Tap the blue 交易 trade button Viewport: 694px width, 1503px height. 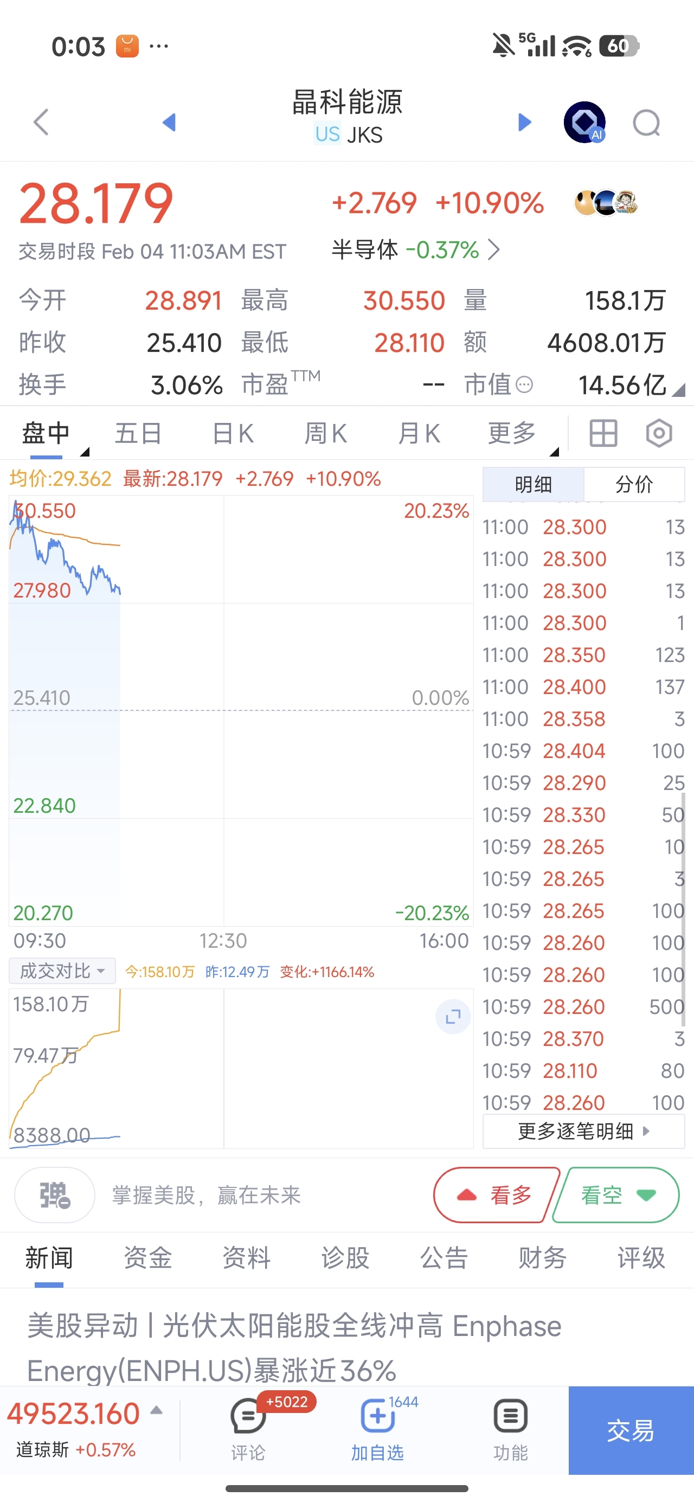pos(631,1431)
